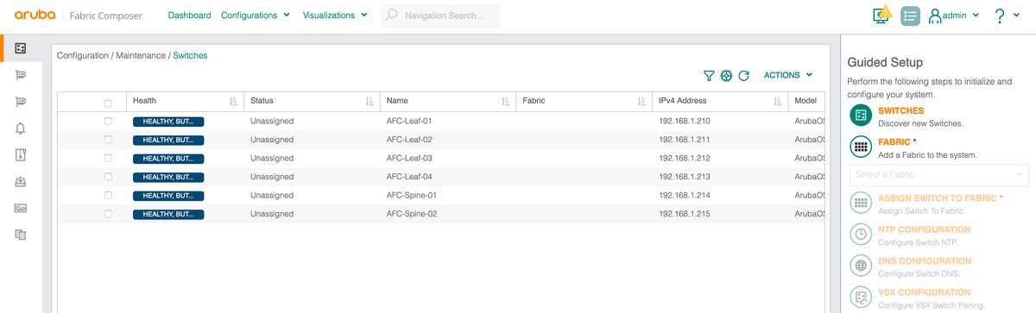Image resolution: width=1036 pixels, height=313 pixels.
Task: Expand the Configurations menu
Action: 256,16
